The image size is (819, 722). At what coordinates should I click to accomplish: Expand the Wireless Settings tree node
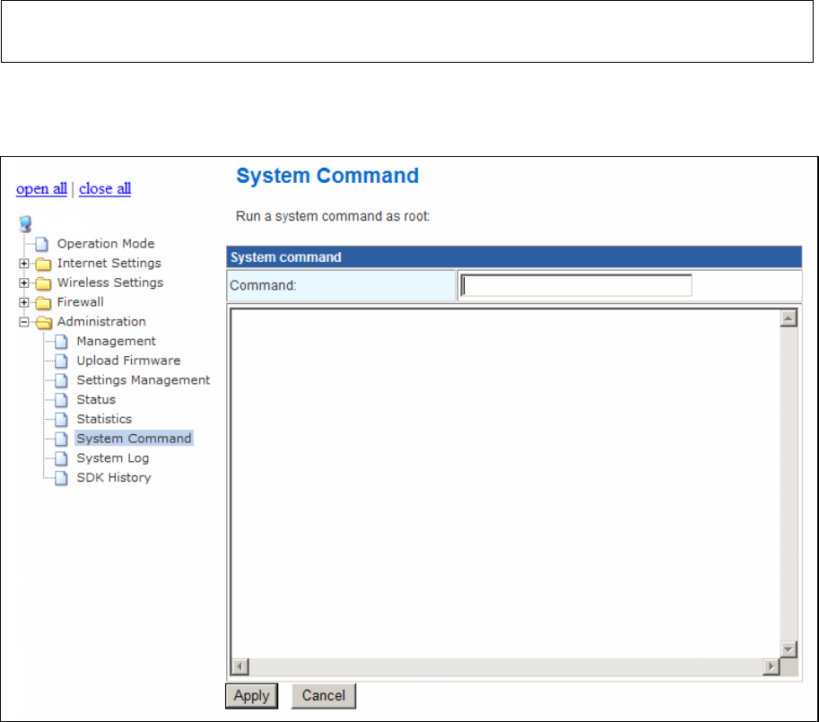[24, 283]
